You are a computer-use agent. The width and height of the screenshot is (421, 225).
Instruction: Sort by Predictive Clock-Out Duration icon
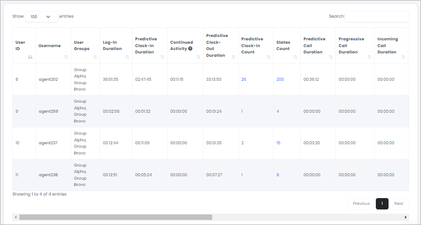[233, 57]
